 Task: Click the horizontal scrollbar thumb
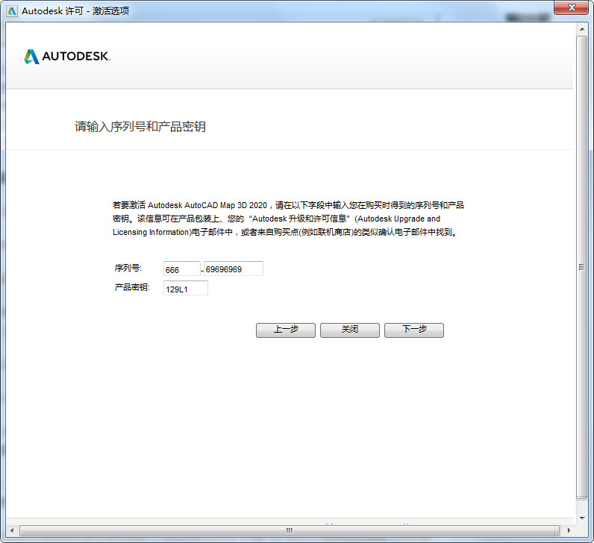pyautogui.click(x=290, y=530)
